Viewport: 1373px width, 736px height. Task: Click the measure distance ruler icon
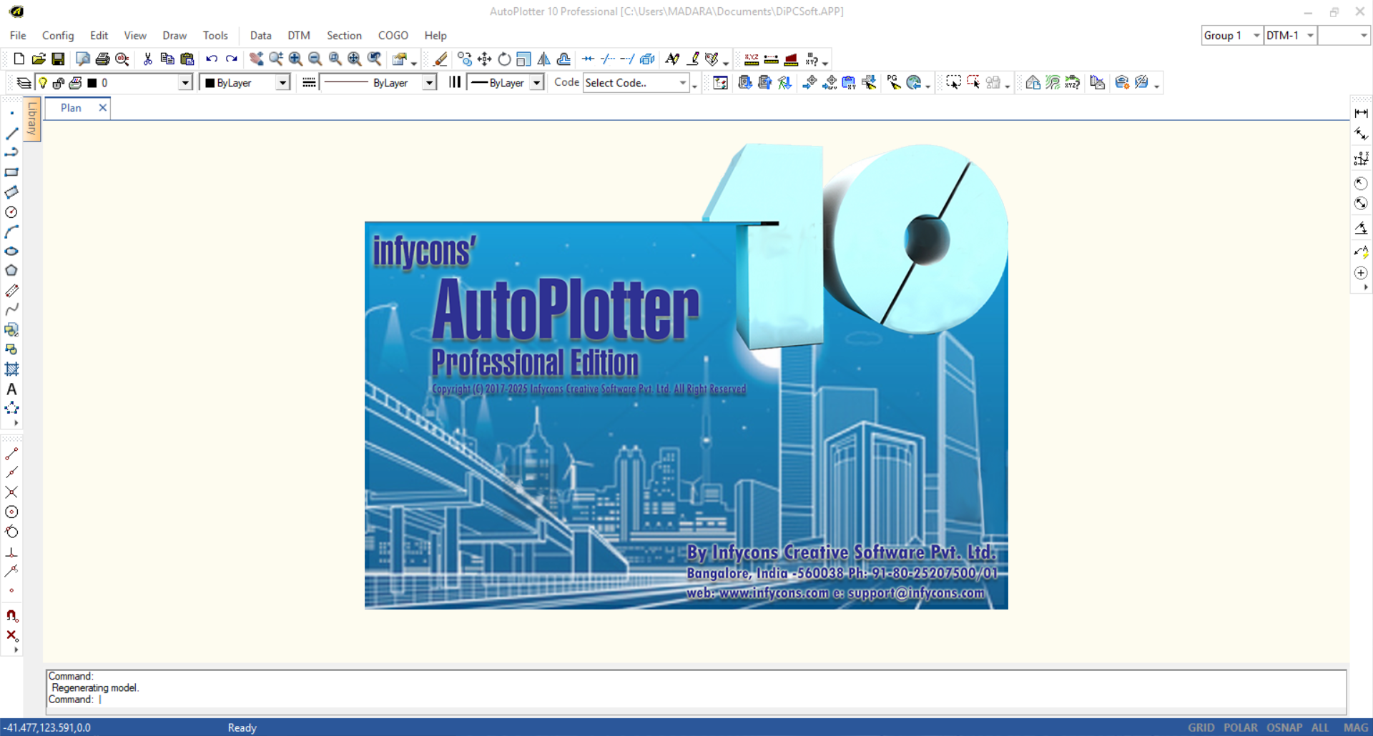coord(771,59)
